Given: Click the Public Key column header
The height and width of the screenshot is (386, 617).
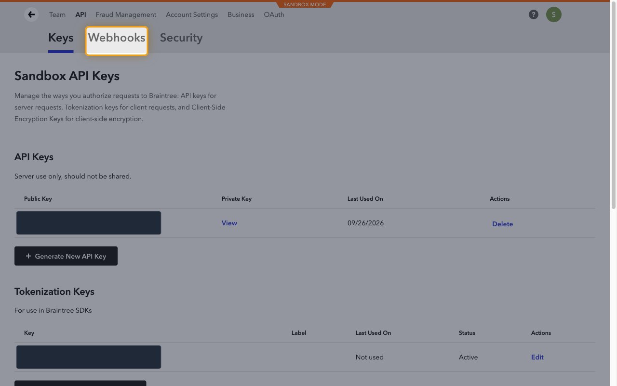Looking at the screenshot, I should tap(38, 199).
